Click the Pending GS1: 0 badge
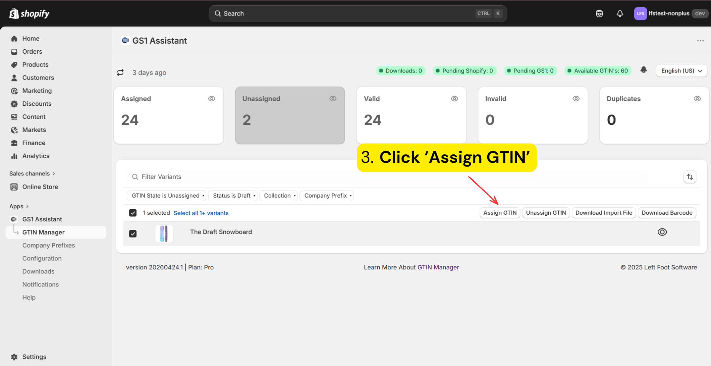711x366 pixels. (x=530, y=71)
